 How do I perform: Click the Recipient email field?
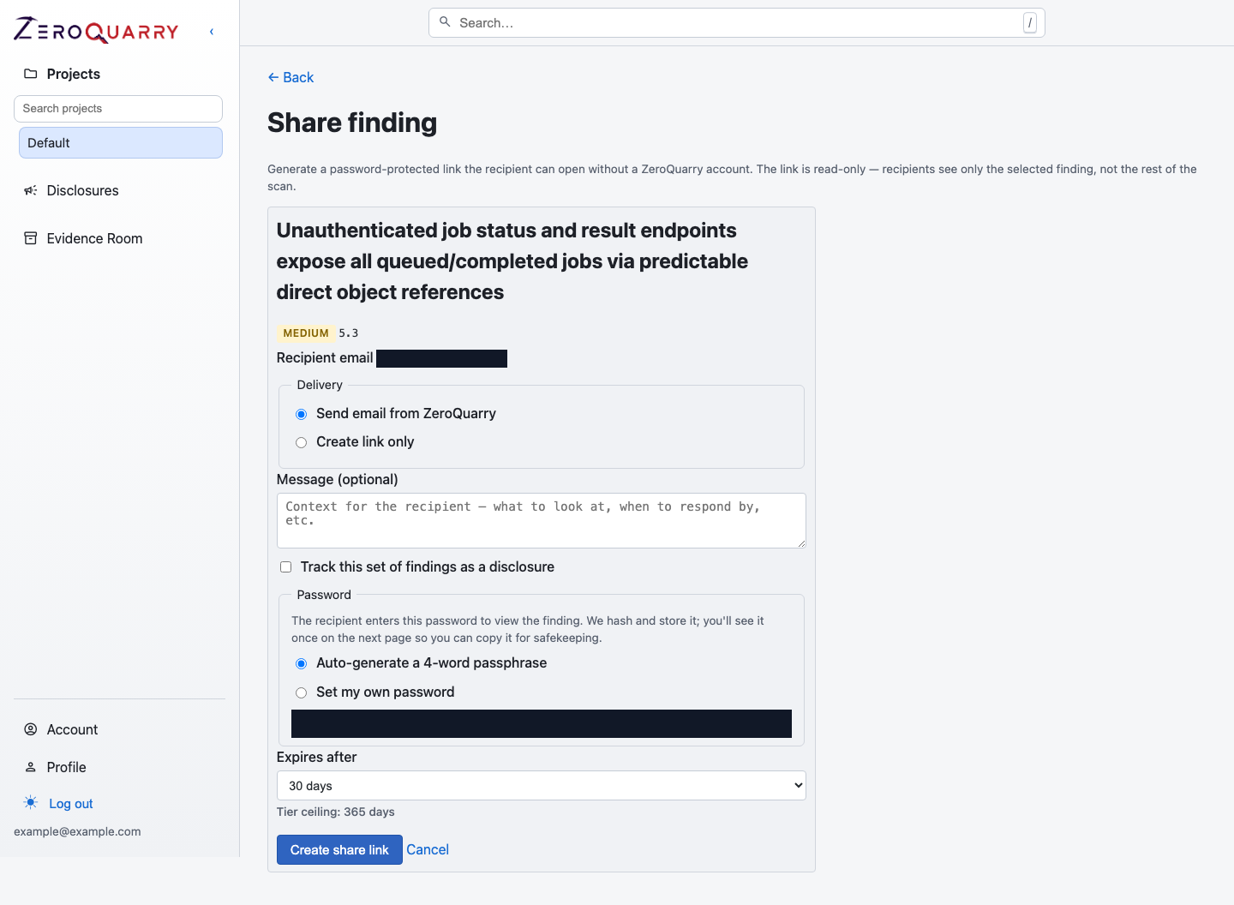point(442,358)
